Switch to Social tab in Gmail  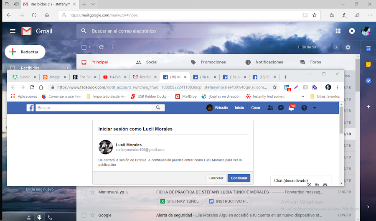click(147, 62)
